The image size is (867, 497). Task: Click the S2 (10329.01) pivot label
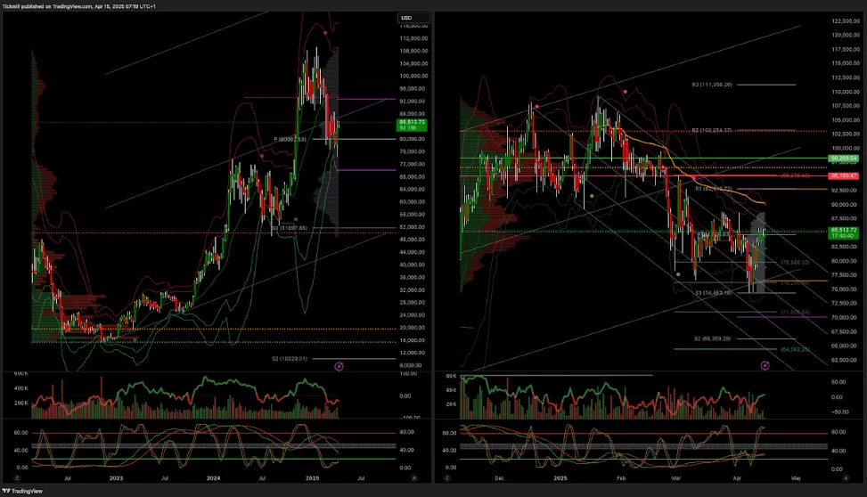coord(289,358)
